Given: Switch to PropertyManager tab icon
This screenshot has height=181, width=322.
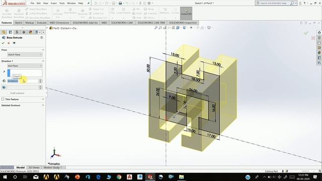Looking at the screenshot, I should pyautogui.click(x=11, y=32).
